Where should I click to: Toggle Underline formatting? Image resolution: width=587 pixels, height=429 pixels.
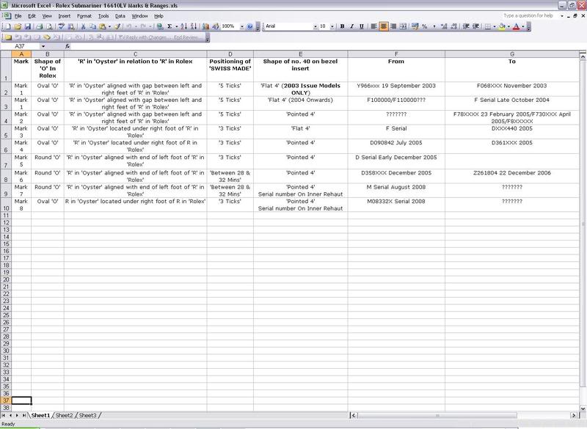click(362, 26)
